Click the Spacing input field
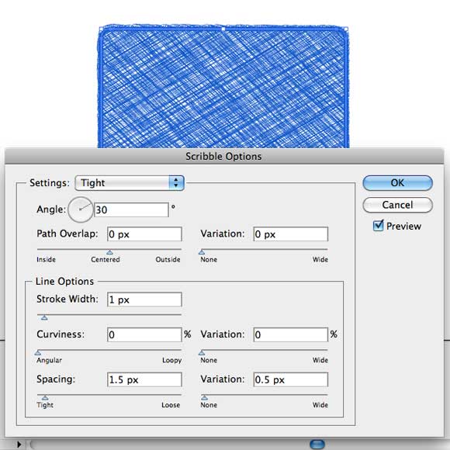This screenshot has height=450, width=450. click(144, 379)
